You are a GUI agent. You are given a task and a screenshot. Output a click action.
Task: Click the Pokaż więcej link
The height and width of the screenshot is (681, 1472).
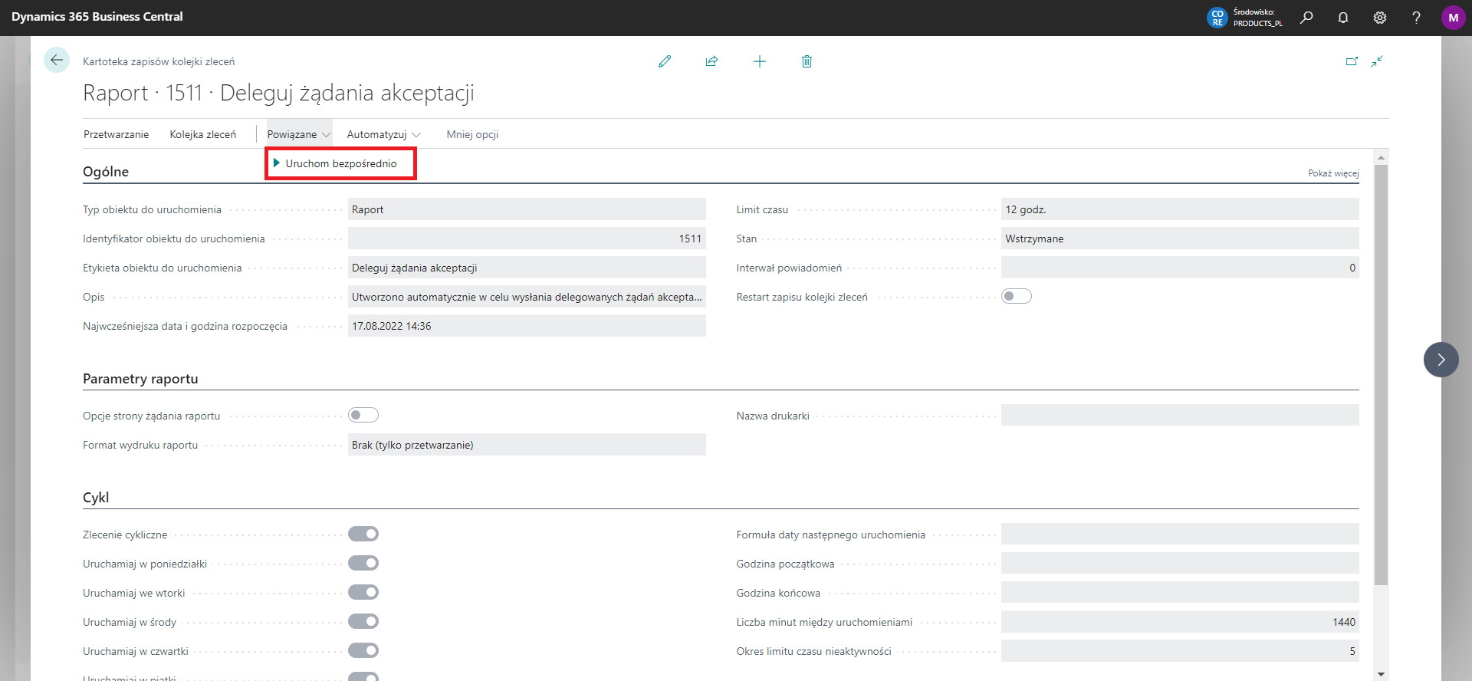(1332, 173)
